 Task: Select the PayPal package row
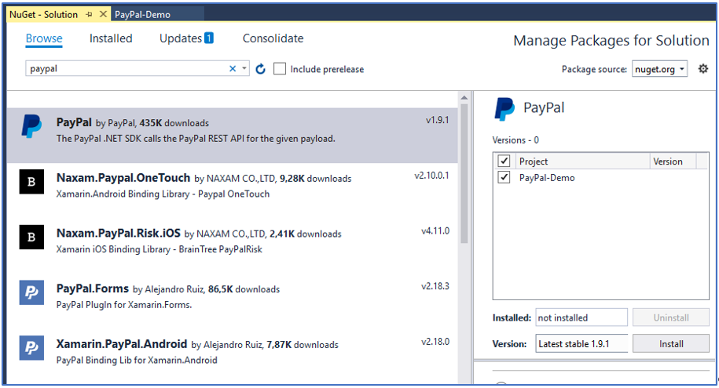coord(232,136)
